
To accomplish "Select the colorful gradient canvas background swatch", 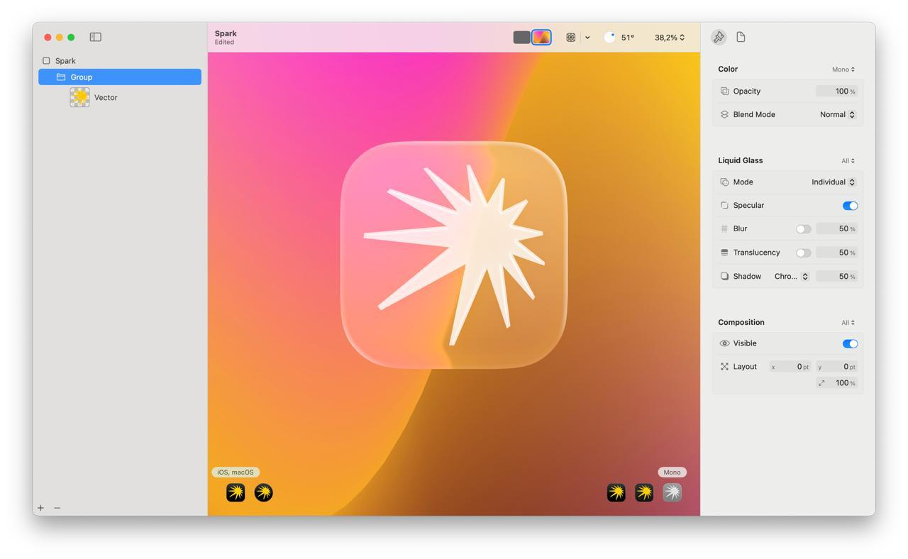I will coord(541,38).
